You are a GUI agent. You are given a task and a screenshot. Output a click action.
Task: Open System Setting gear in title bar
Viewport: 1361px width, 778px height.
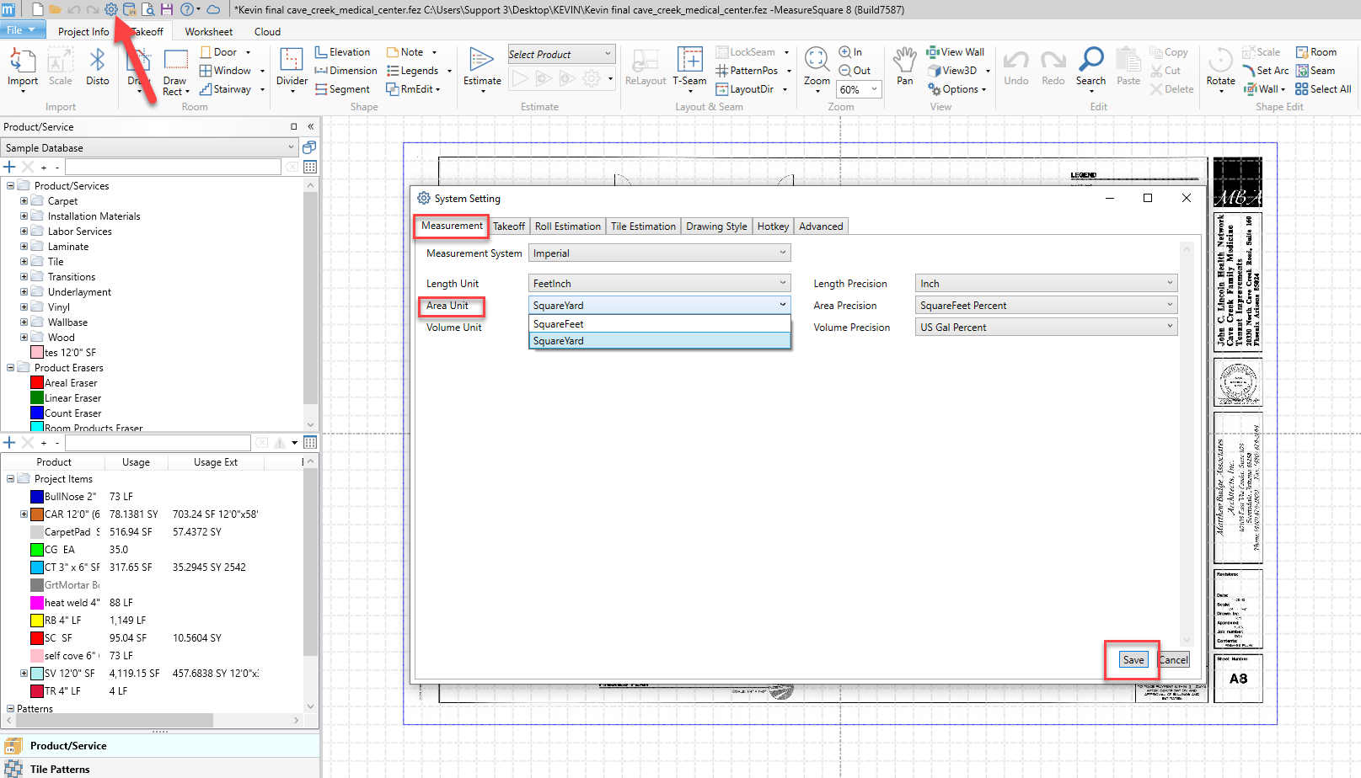[x=111, y=9]
